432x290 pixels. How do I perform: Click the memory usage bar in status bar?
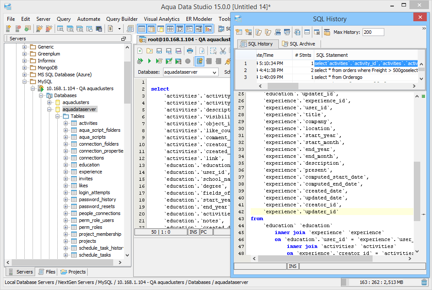[381, 282]
